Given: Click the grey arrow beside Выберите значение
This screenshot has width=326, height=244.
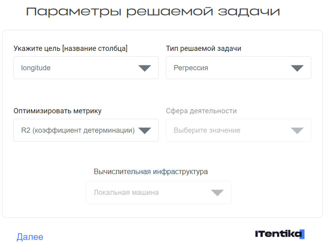Looking at the screenshot, I should tap(297, 131).
